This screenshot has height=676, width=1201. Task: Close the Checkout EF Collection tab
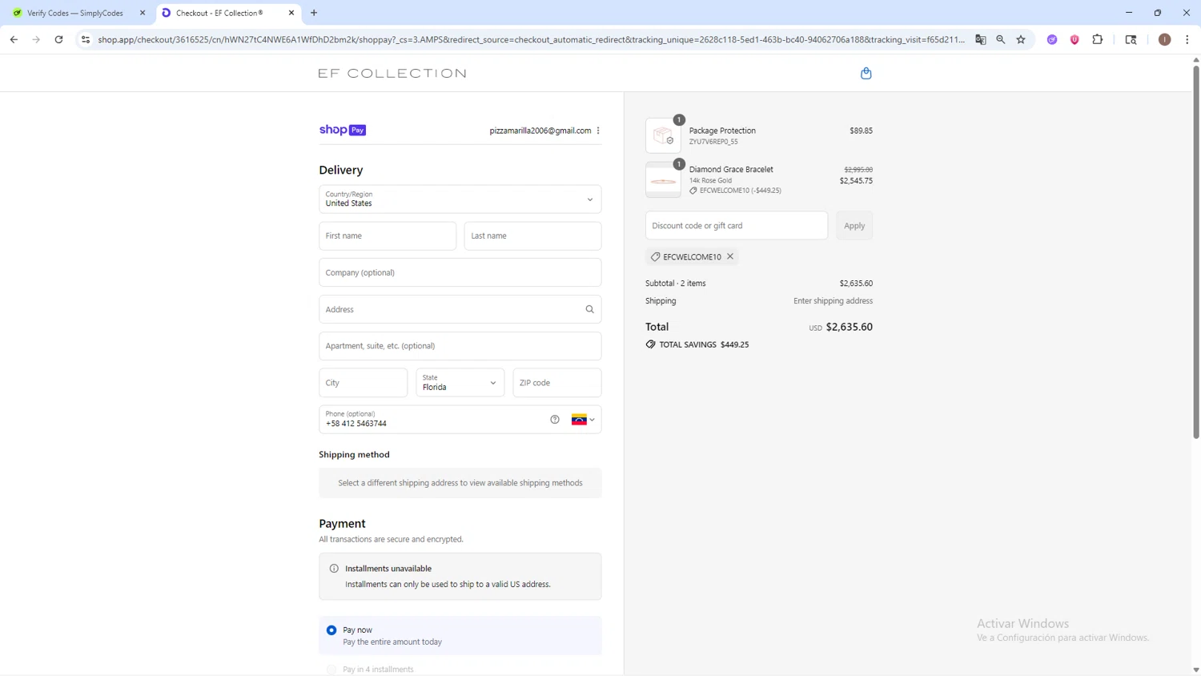click(x=291, y=13)
